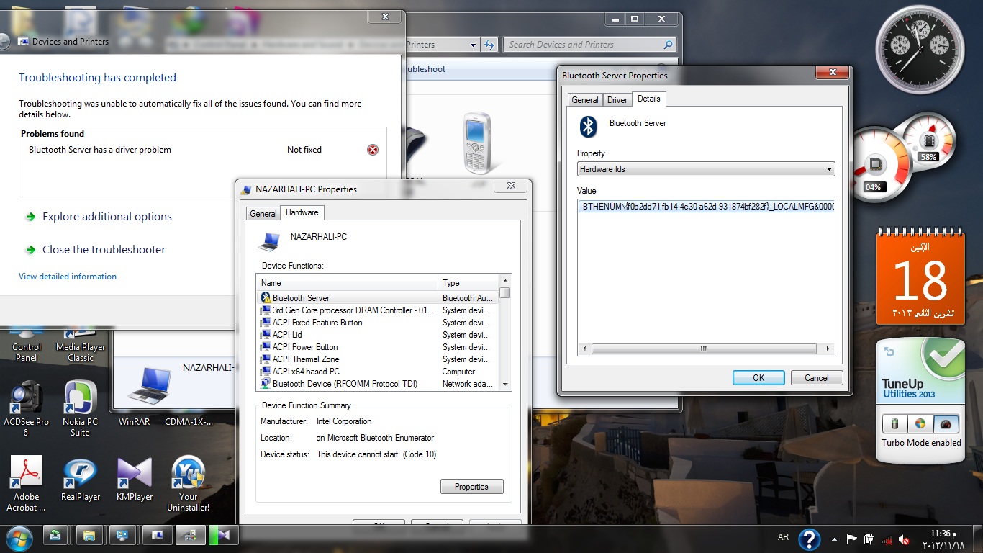Launch KMPlayer from the desktop
Screen dimensions: 983x553
[135, 480]
